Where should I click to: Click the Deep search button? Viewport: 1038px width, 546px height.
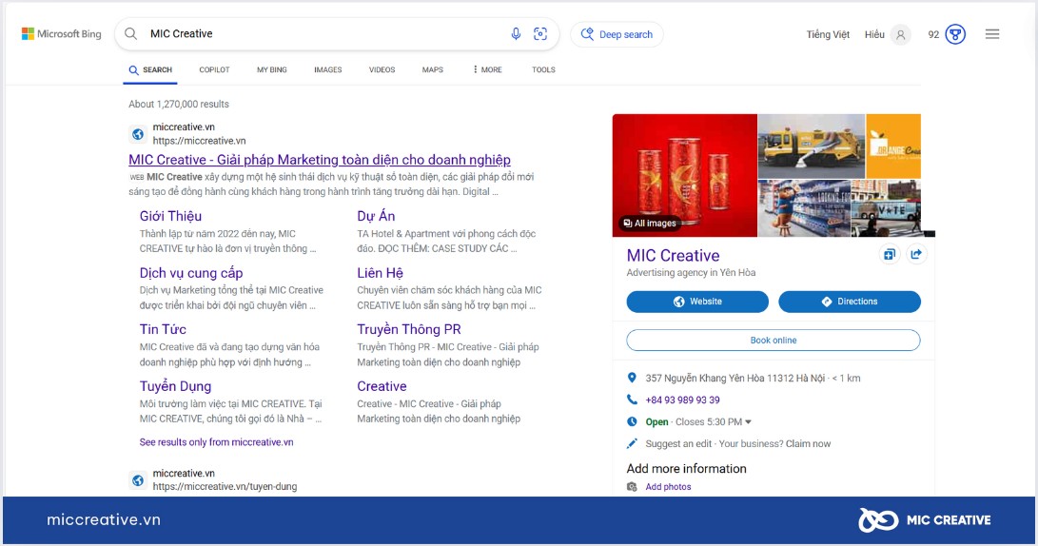pos(617,34)
